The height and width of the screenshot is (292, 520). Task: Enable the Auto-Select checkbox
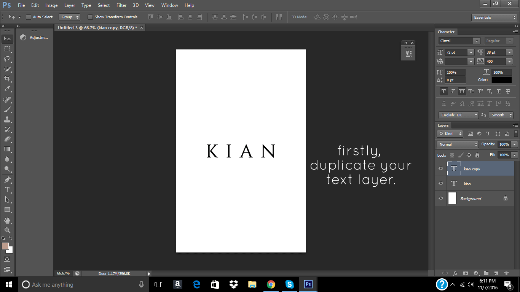28,17
